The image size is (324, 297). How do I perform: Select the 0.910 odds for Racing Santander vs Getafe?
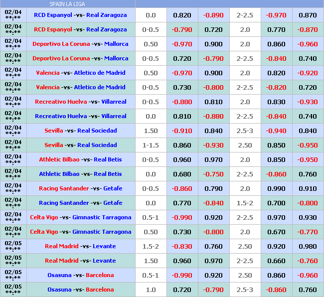coord(308,188)
